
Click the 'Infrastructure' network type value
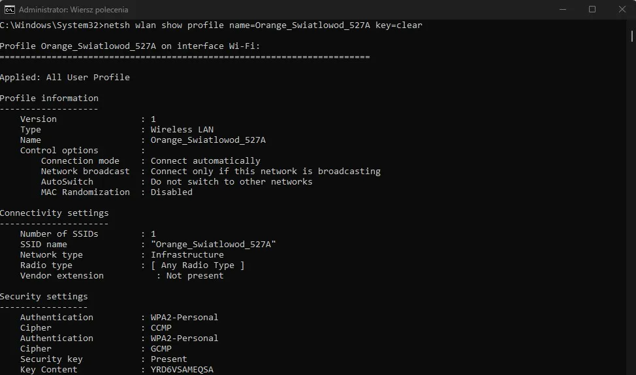coord(187,255)
